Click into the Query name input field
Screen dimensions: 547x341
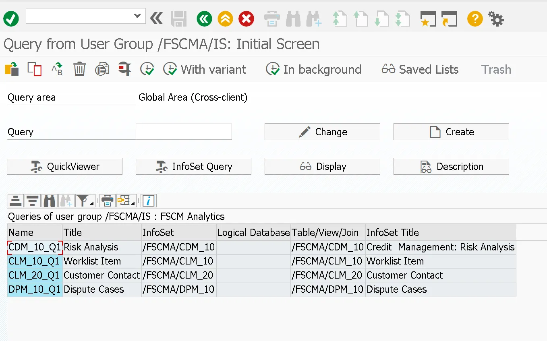coord(184,132)
